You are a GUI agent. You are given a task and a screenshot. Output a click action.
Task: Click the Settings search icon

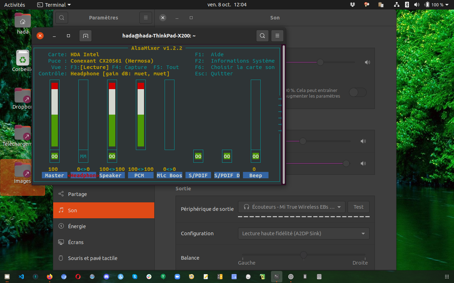point(61,18)
